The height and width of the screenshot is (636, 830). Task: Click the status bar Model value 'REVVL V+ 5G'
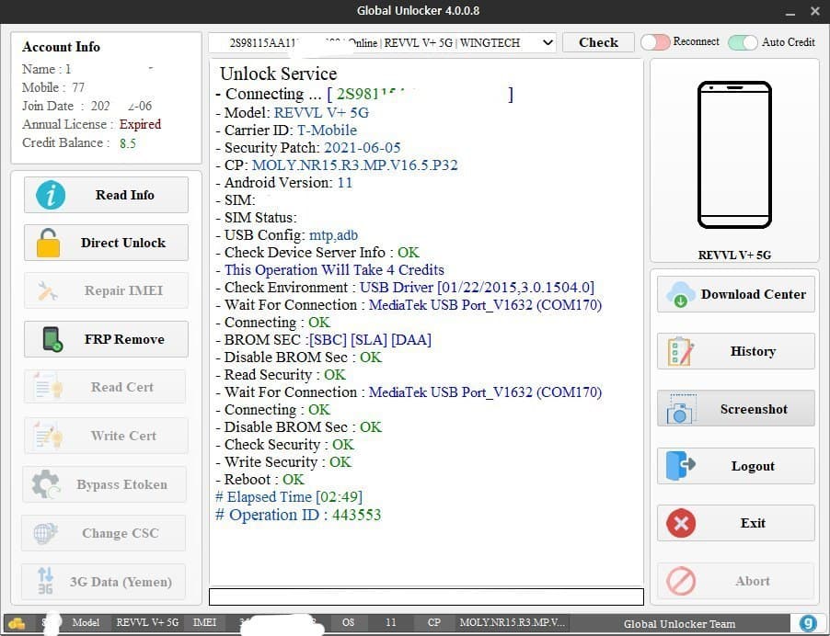(147, 623)
